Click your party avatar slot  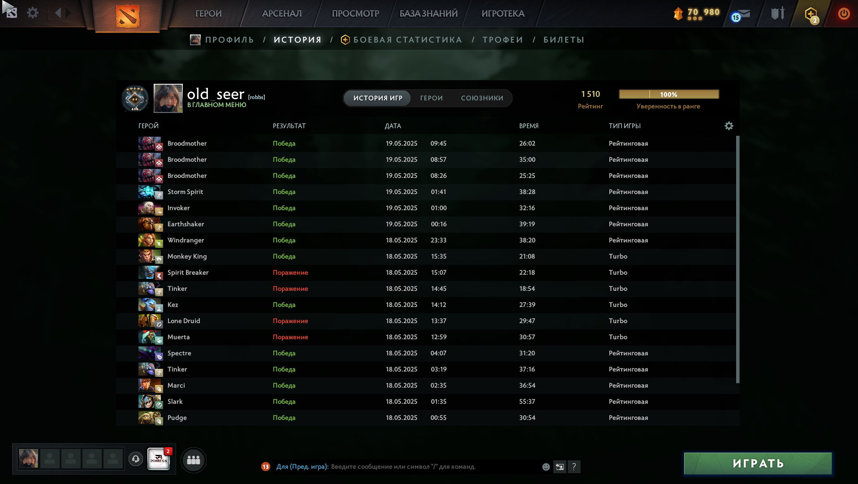(x=29, y=459)
